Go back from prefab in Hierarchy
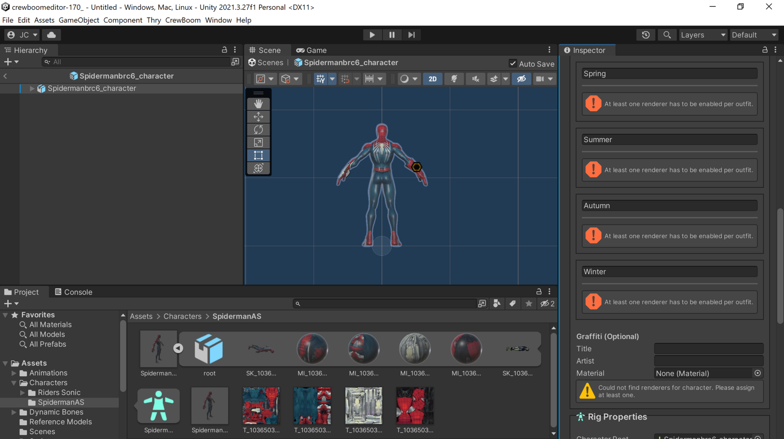Viewport: 784px width, 439px height. pos(5,76)
